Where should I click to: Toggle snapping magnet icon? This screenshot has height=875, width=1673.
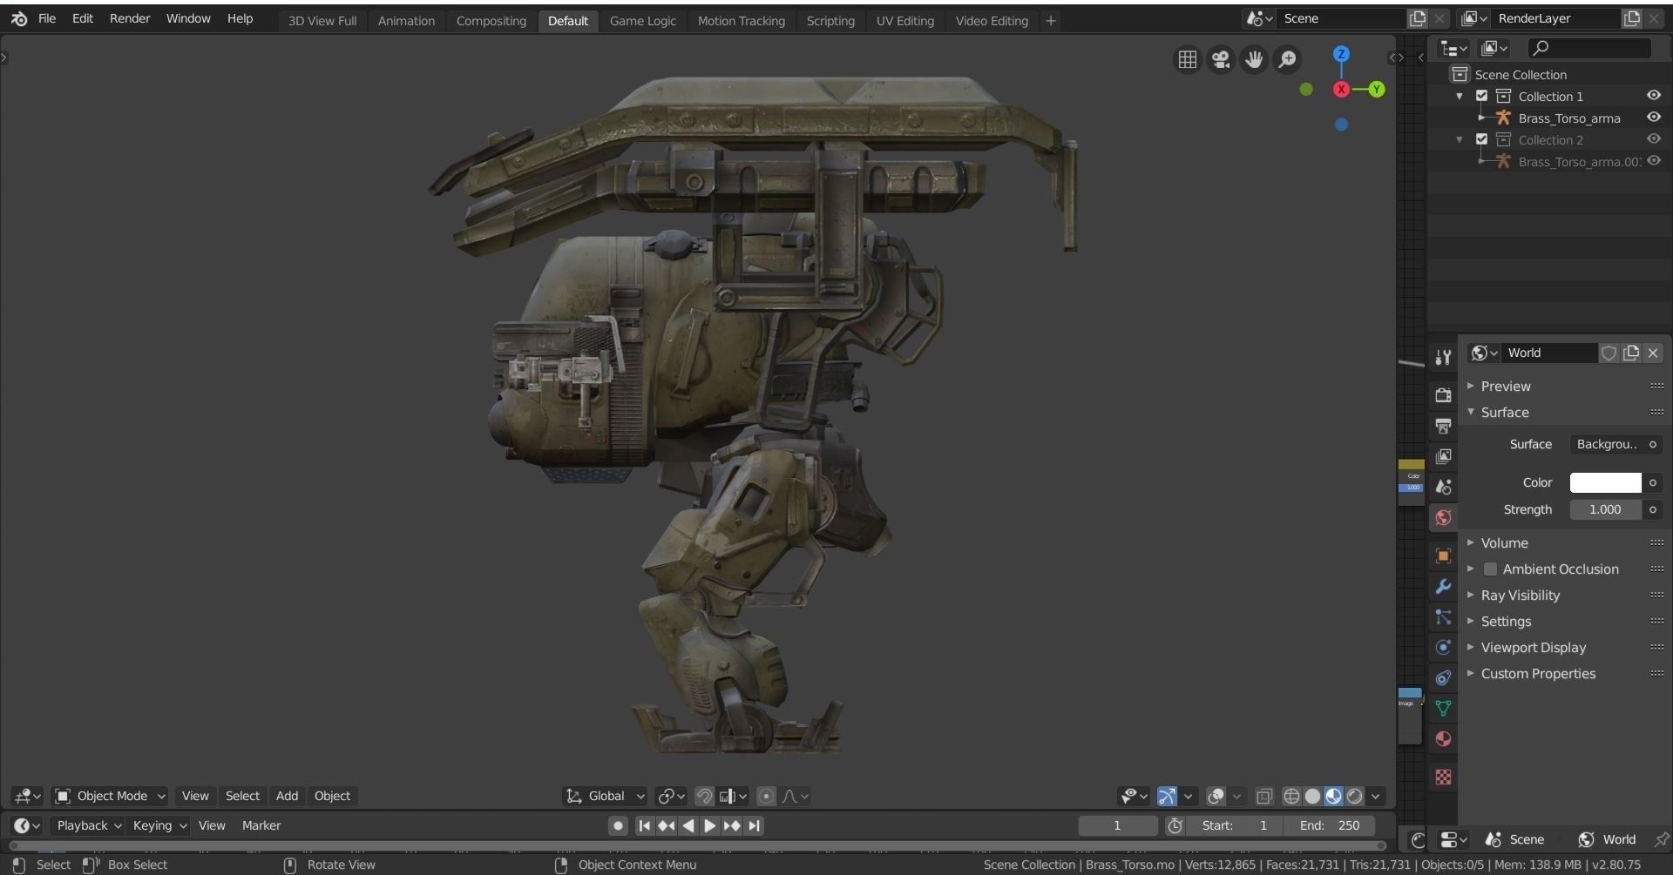(x=704, y=796)
